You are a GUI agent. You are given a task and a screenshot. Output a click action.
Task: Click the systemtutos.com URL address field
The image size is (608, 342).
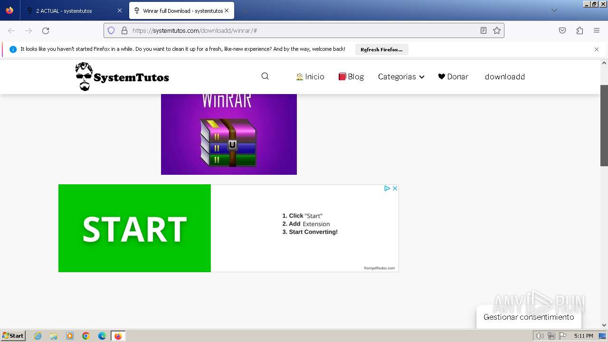304,30
